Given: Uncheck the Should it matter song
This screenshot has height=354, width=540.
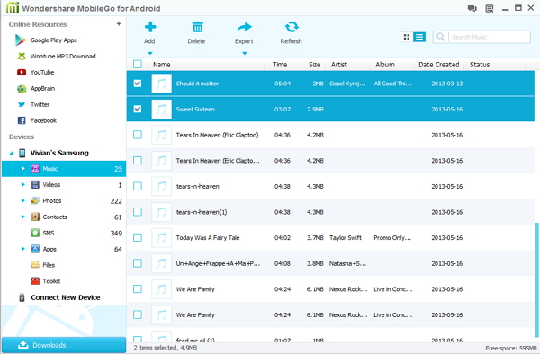Looking at the screenshot, I should 138,84.
